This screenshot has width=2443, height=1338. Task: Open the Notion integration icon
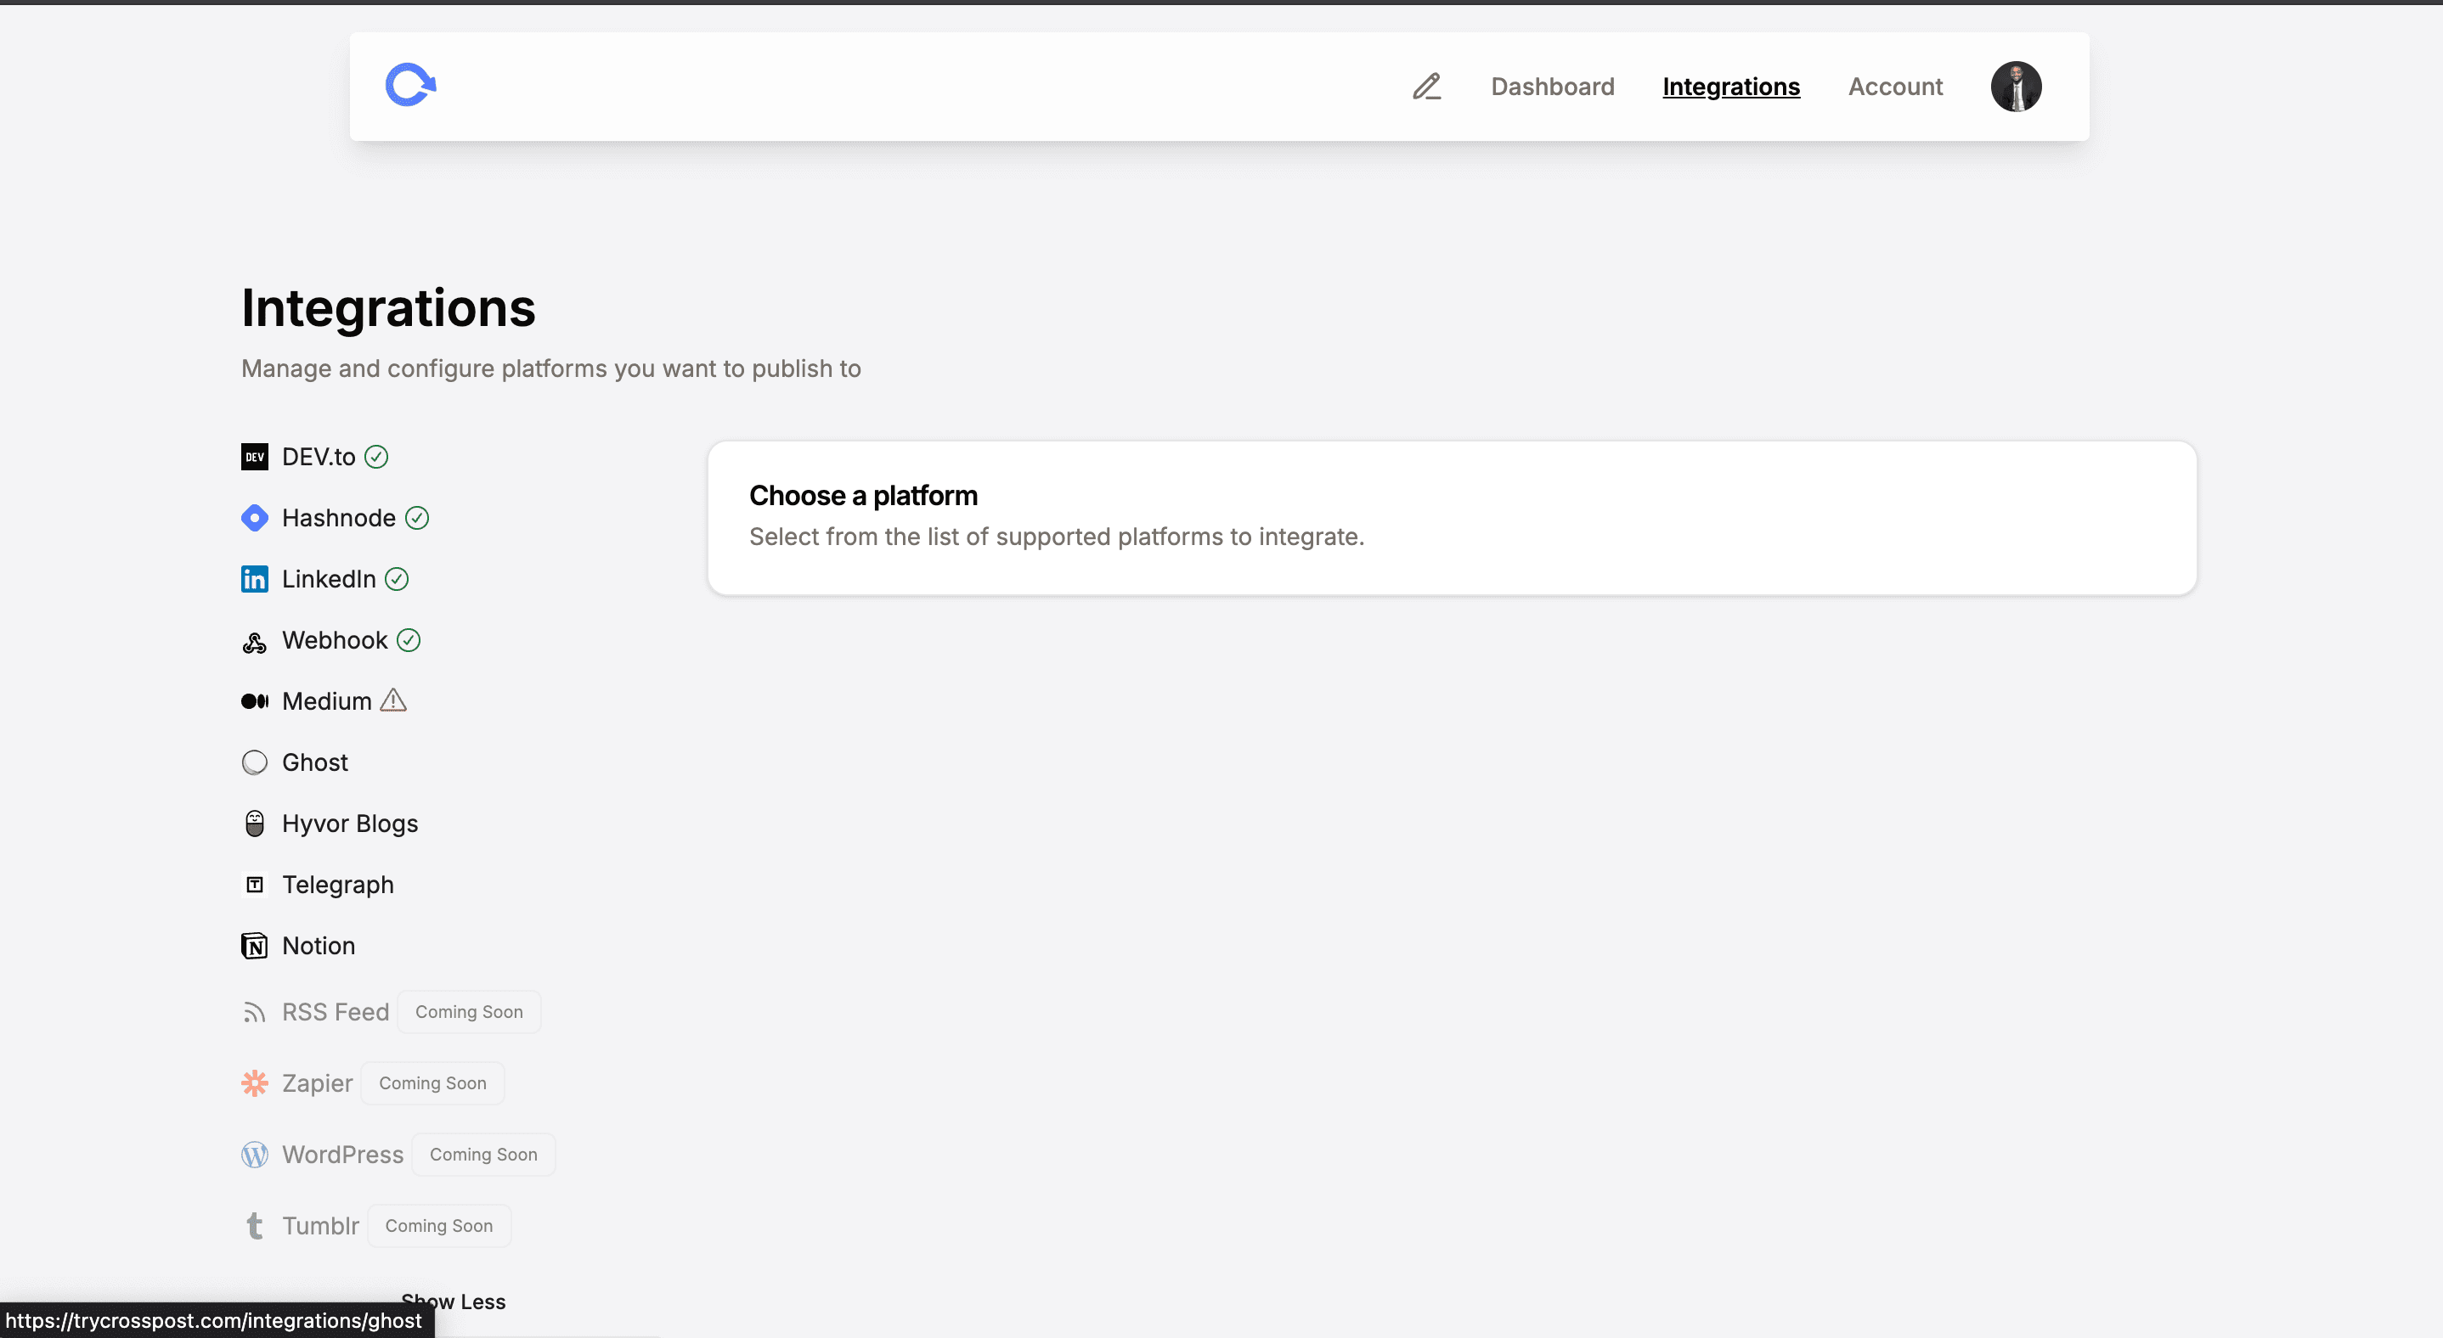coord(254,945)
